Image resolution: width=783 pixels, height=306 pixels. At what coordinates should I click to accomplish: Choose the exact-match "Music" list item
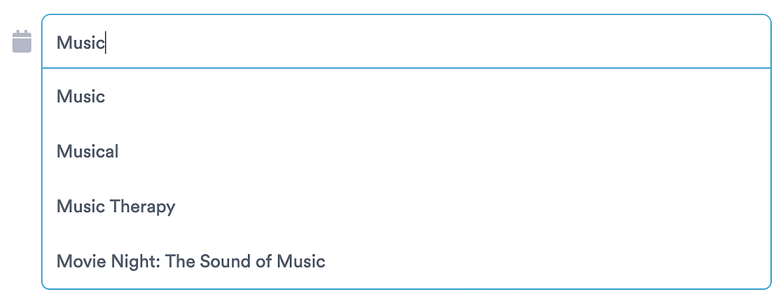(81, 96)
